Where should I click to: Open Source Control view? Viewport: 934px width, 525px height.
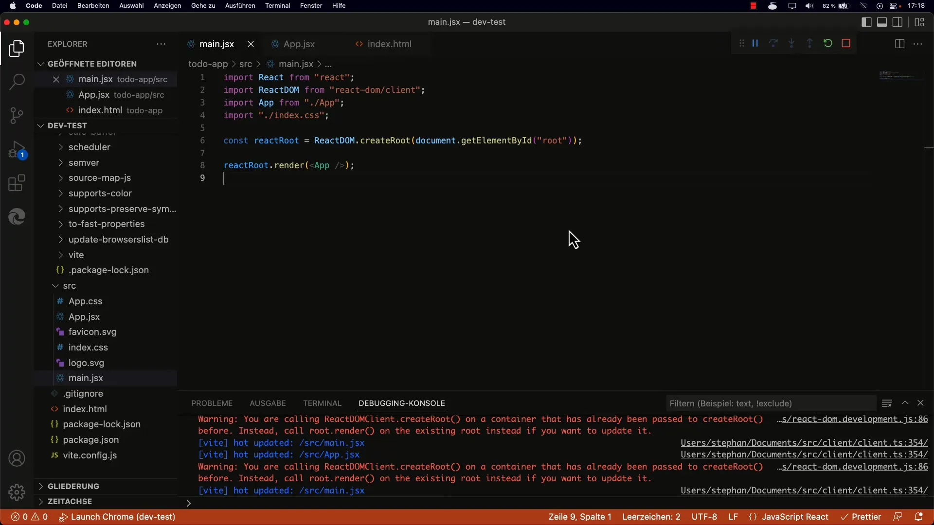(x=17, y=115)
